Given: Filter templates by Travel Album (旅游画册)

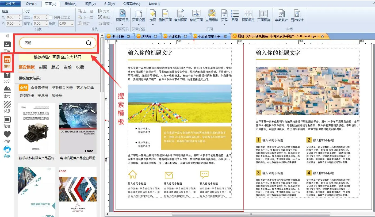Looking at the screenshot, I should tap(27, 96).
